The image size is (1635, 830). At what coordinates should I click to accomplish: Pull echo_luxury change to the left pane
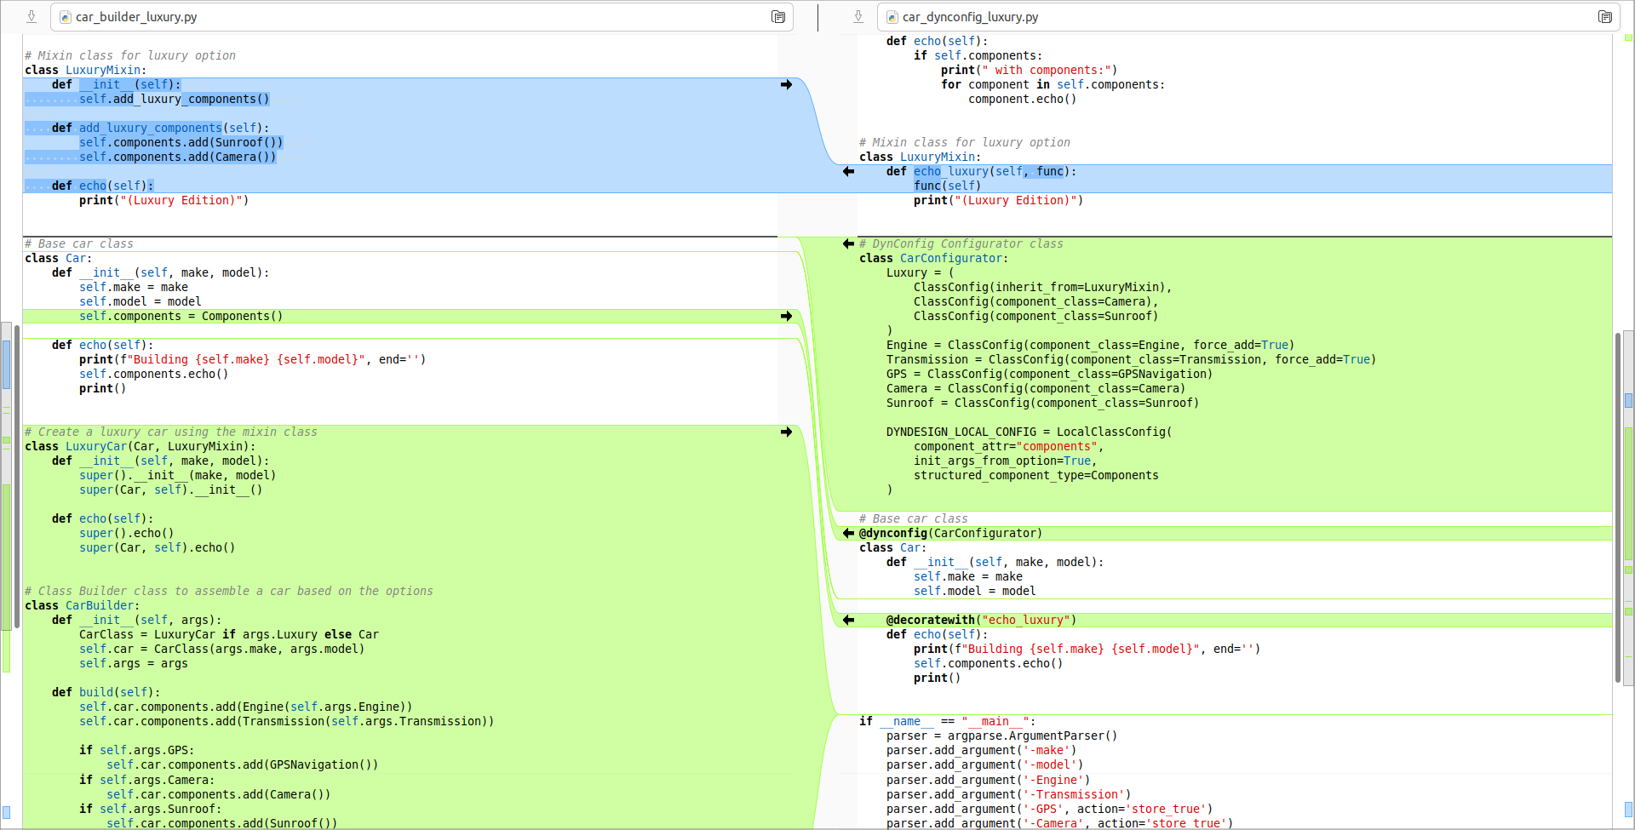pos(848,172)
